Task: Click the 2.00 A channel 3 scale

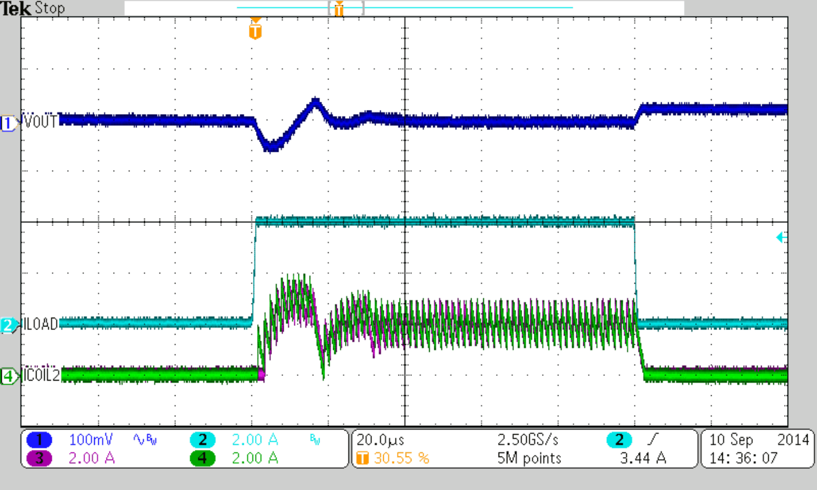Action: coord(91,458)
